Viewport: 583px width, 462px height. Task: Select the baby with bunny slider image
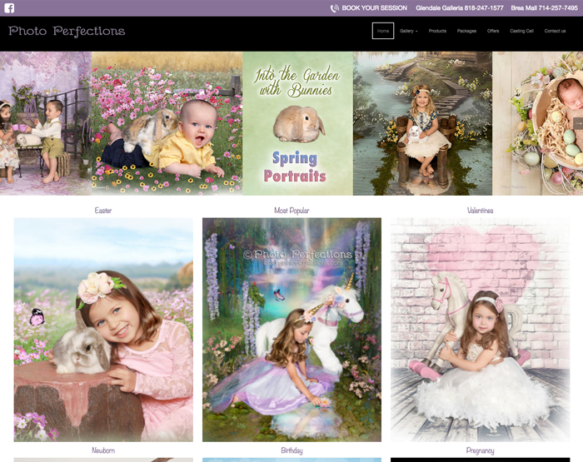click(x=167, y=123)
